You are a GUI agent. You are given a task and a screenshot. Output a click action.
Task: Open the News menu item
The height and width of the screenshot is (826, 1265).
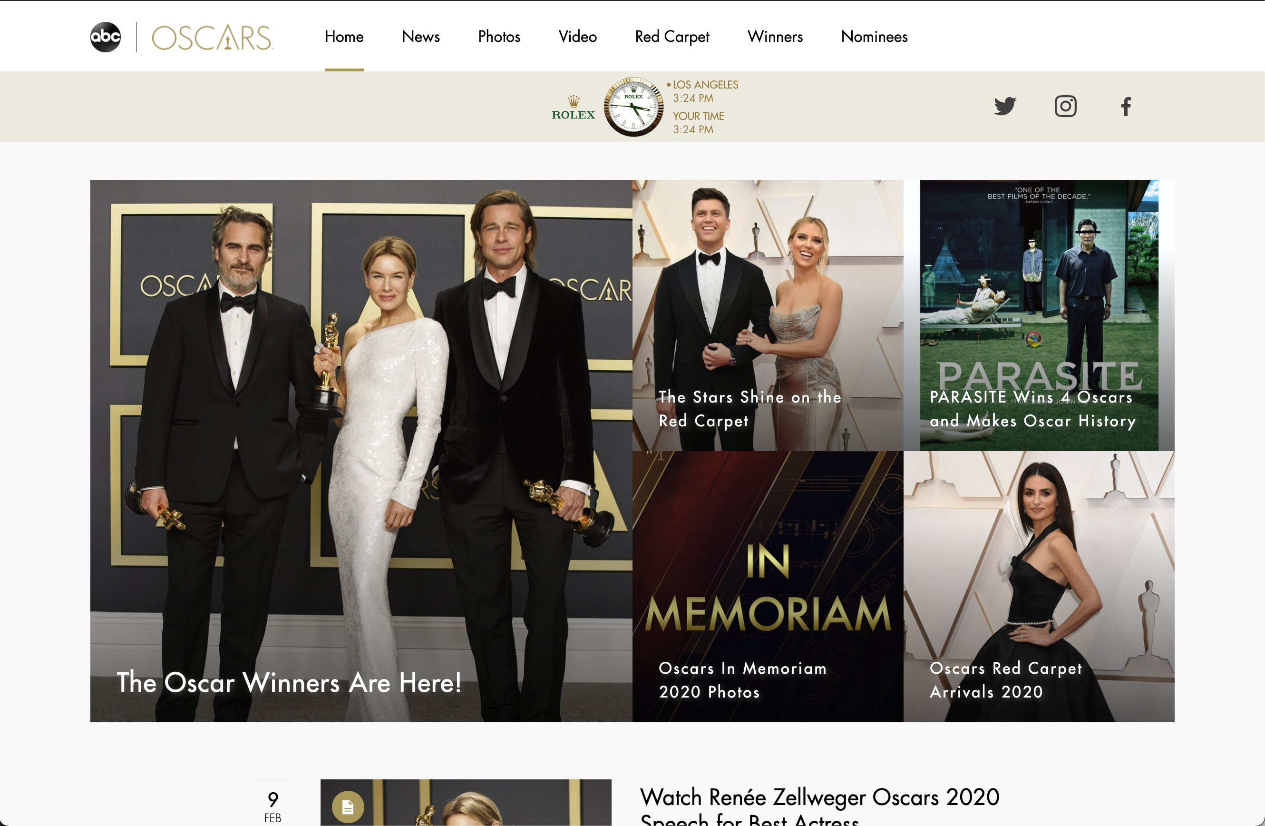(x=420, y=36)
